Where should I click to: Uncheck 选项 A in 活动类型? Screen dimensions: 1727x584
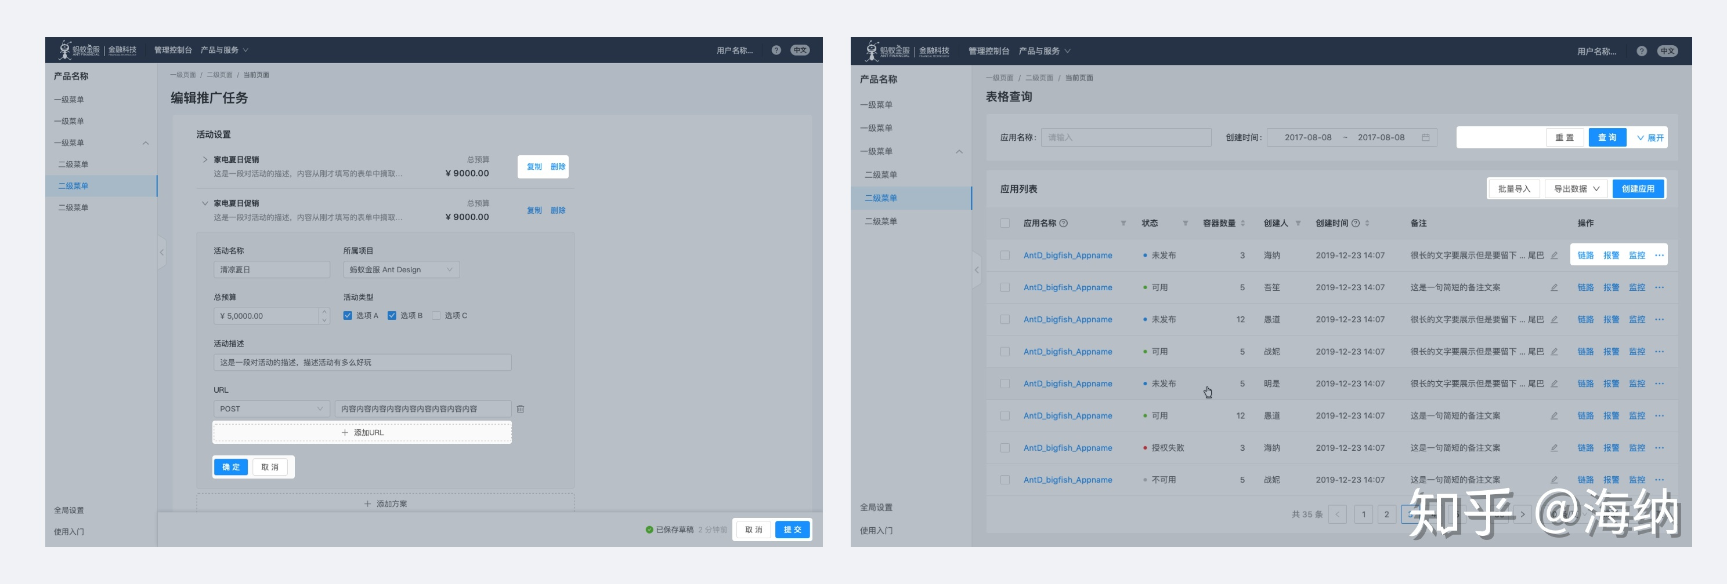pyautogui.click(x=347, y=316)
